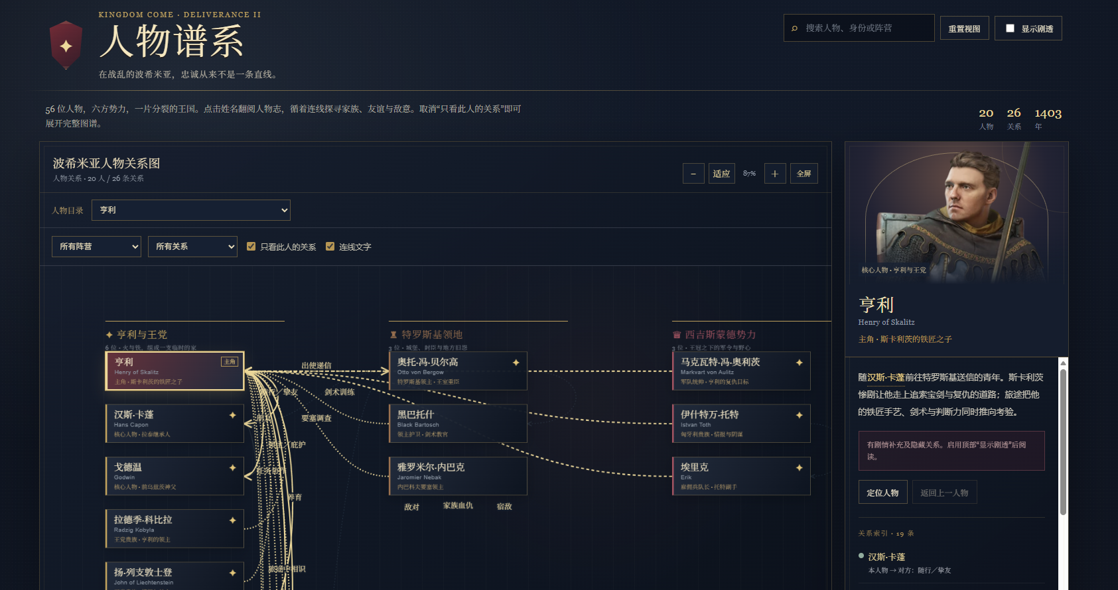Click the star on 汉斯·卡蓬 card
Screen dimensions: 1118x590
232,415
